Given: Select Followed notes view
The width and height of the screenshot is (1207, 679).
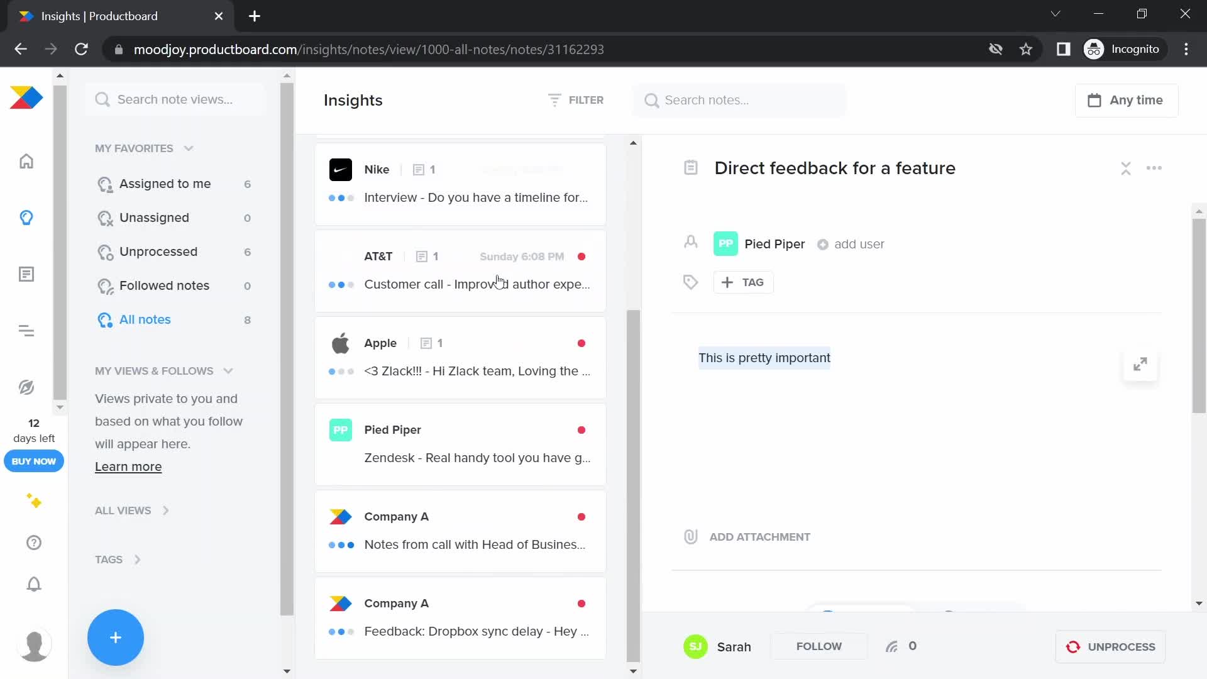Looking at the screenshot, I should coord(175,285).
